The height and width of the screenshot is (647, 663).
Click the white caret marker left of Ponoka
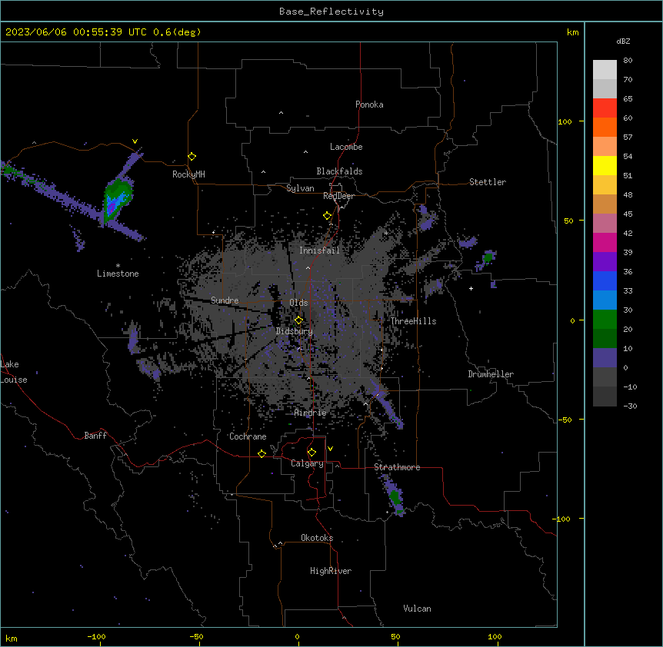(x=281, y=113)
